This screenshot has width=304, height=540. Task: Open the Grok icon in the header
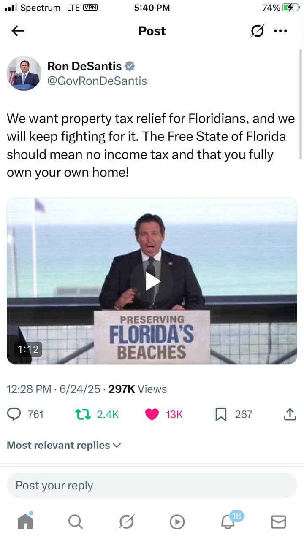[x=257, y=31]
